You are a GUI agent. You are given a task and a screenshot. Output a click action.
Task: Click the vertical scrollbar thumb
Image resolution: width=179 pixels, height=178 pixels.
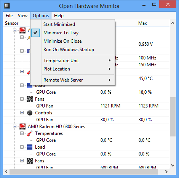pos(173,117)
